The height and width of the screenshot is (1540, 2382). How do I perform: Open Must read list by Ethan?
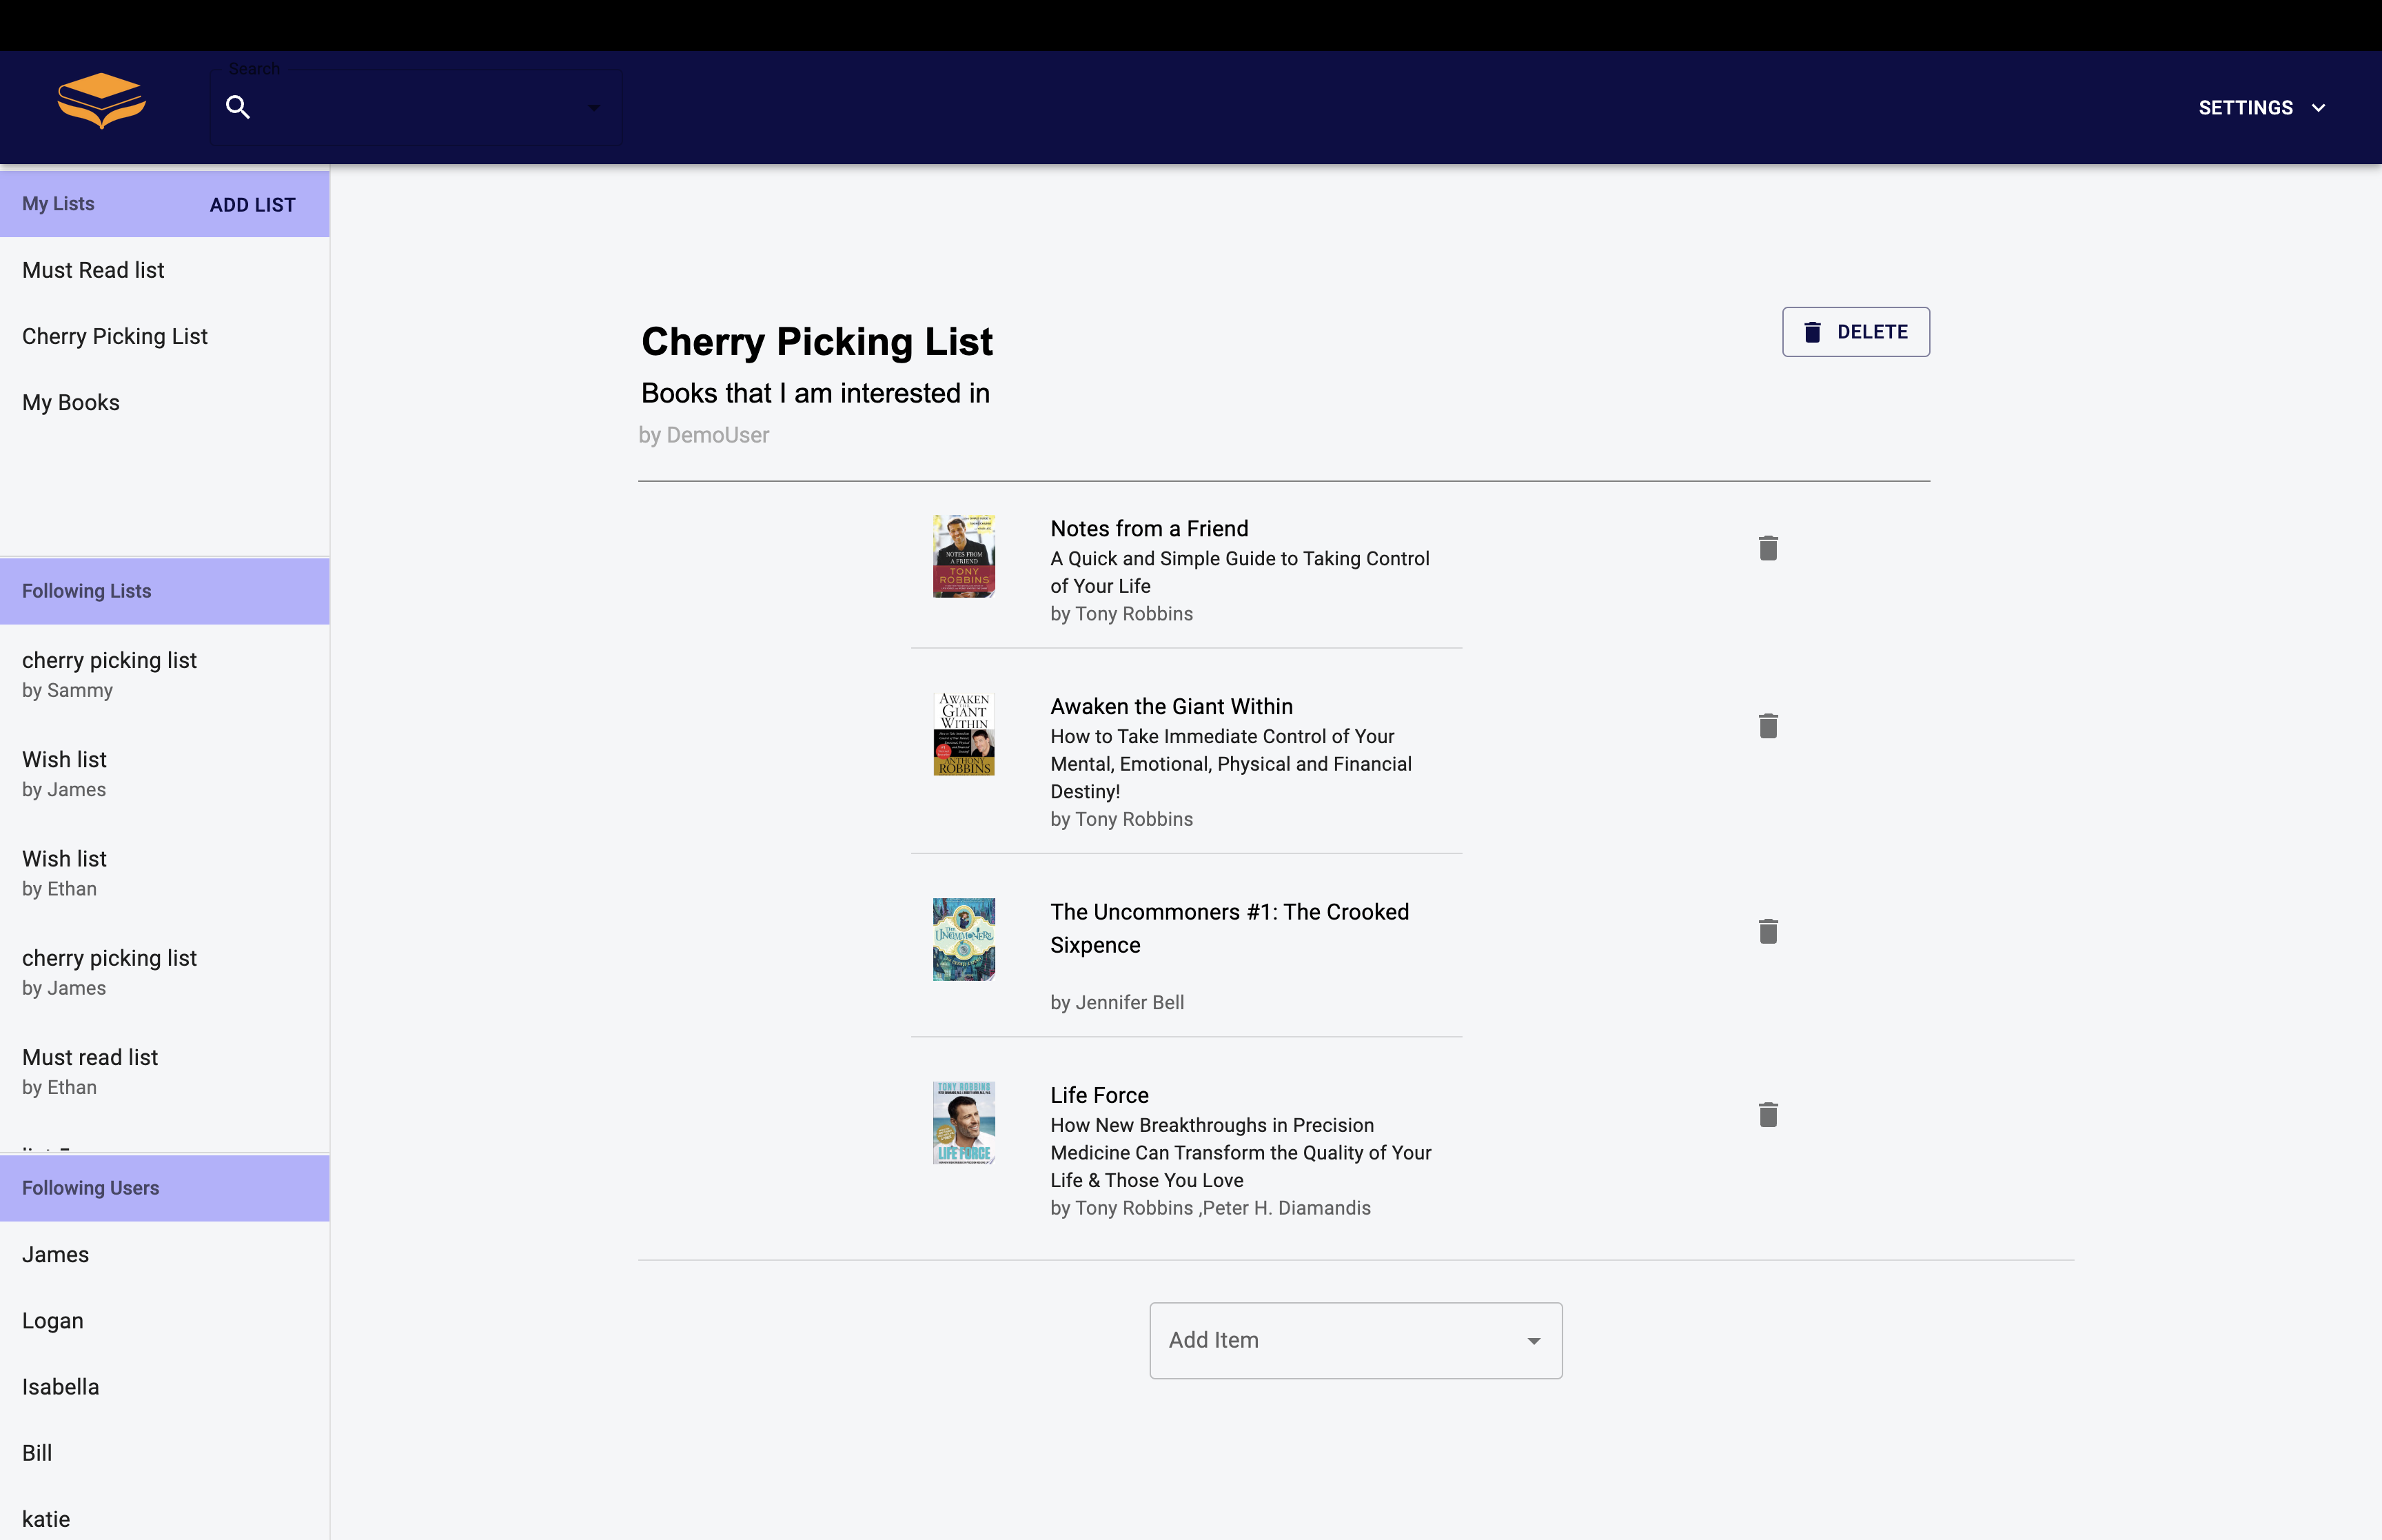(90, 1070)
